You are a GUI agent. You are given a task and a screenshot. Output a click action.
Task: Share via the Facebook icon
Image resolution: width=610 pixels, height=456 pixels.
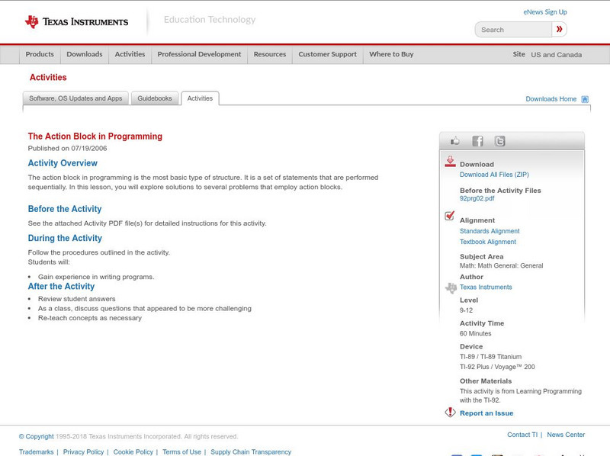coord(477,141)
